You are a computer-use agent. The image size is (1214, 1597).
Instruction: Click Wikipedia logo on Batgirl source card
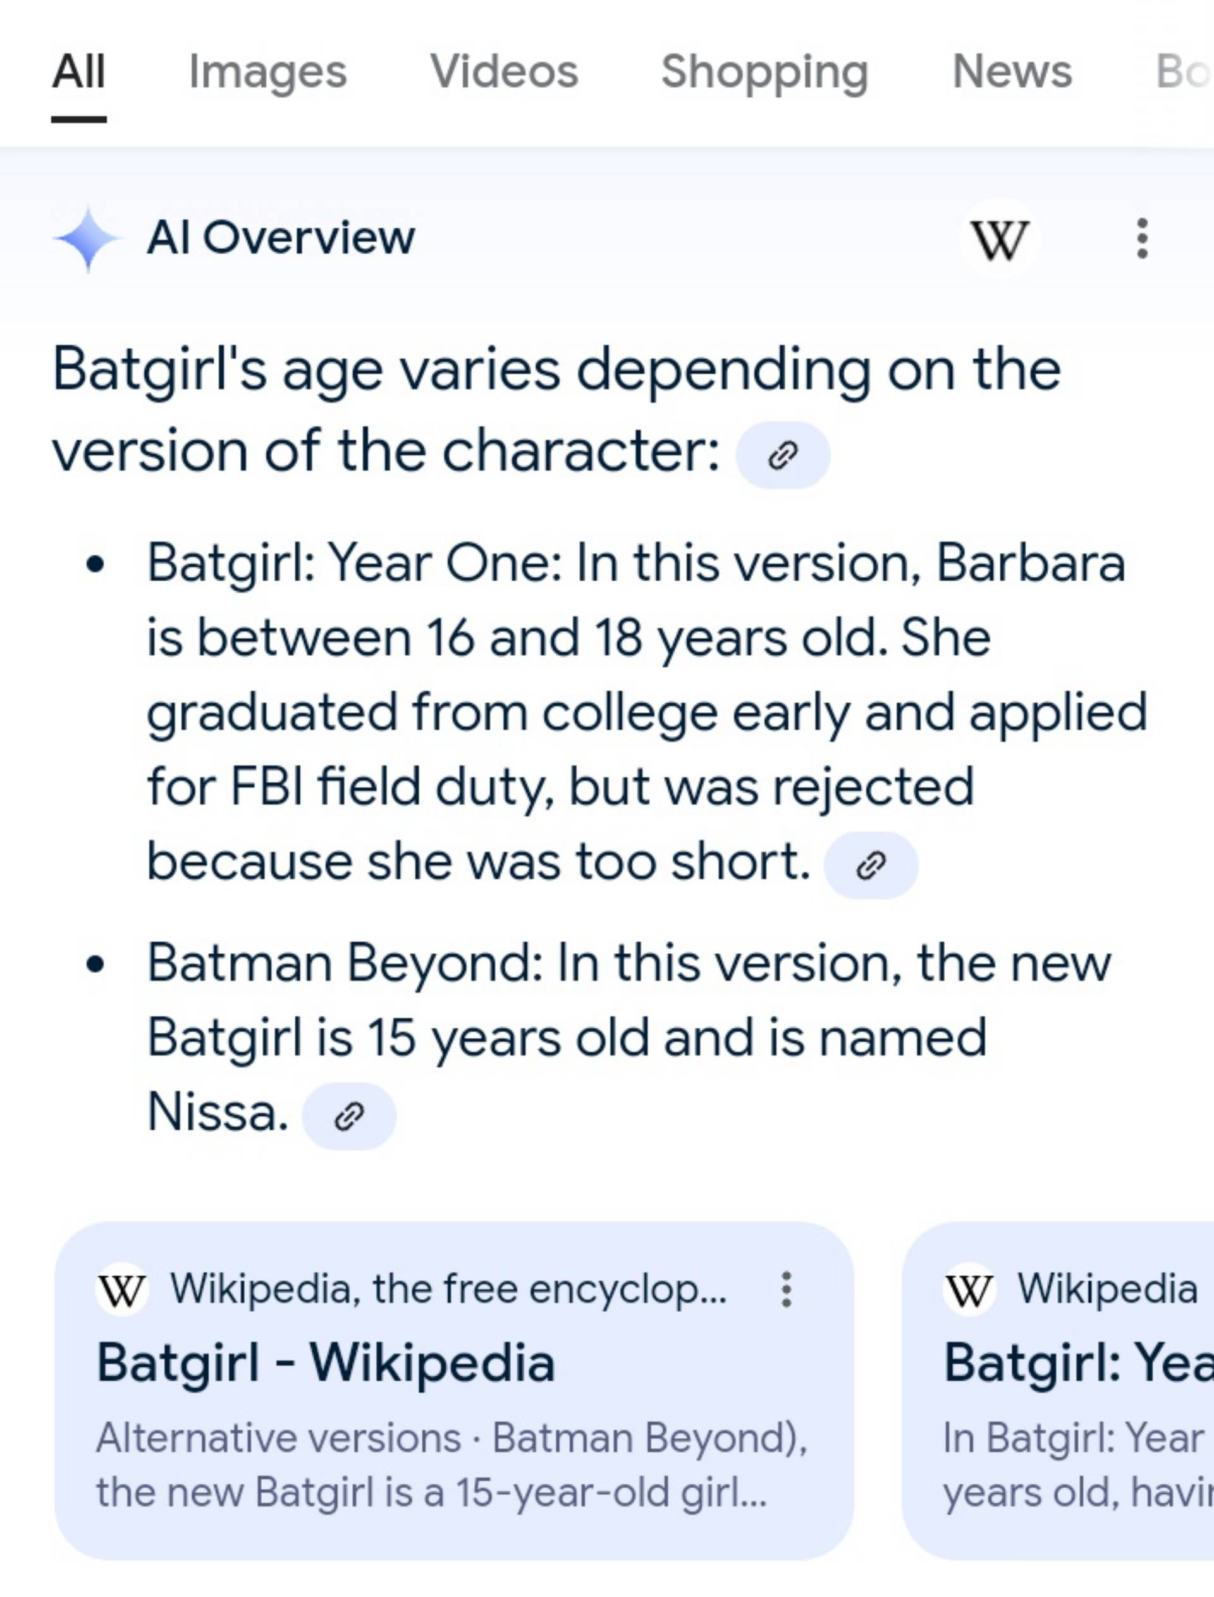point(122,1290)
